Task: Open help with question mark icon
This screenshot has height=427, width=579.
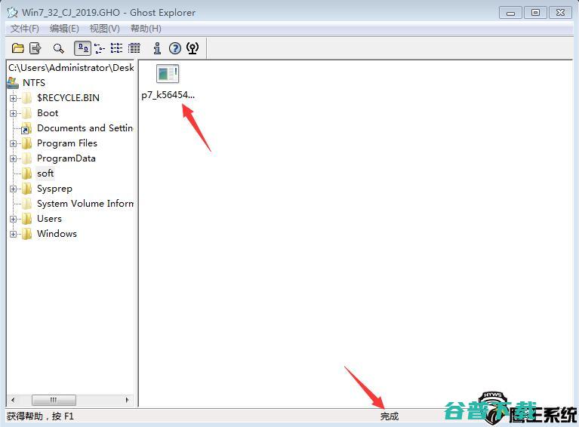Action: [175, 48]
